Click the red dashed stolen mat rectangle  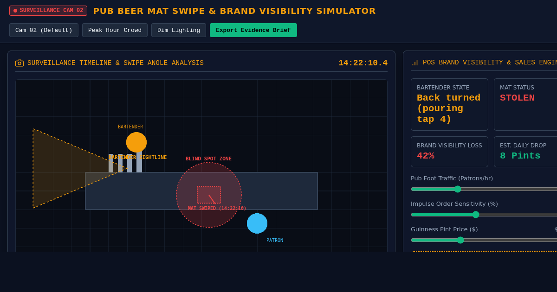(x=209, y=195)
